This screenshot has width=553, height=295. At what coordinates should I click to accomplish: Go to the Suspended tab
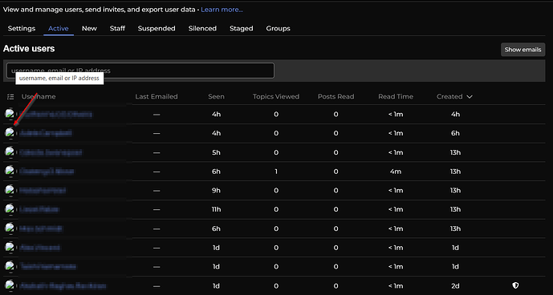point(157,29)
